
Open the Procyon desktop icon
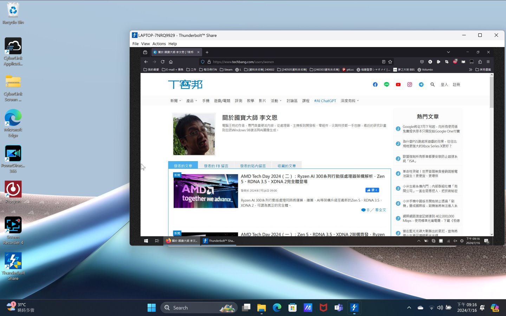[13, 192]
